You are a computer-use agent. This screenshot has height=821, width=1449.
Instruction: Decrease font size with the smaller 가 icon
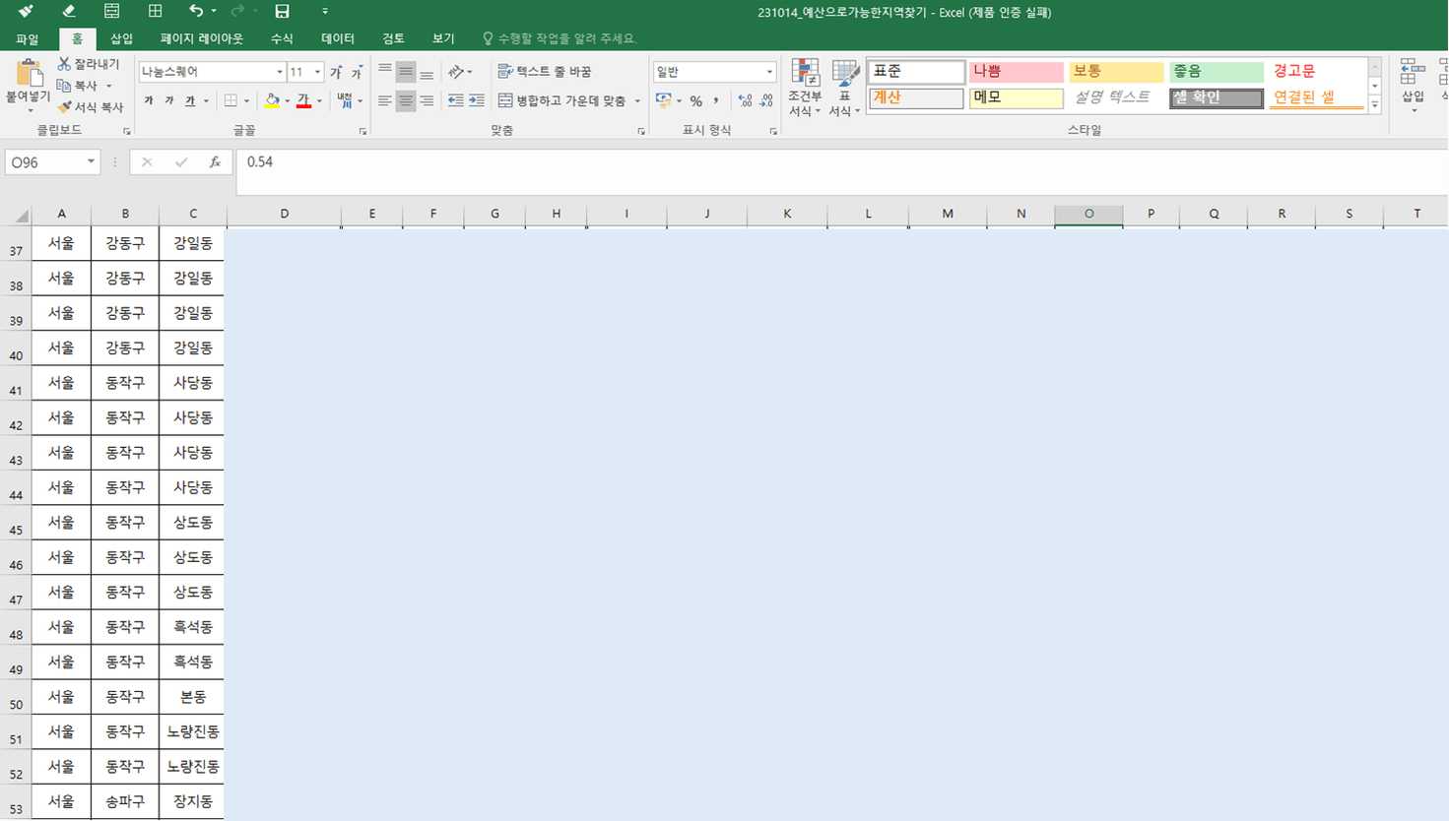[x=357, y=72]
